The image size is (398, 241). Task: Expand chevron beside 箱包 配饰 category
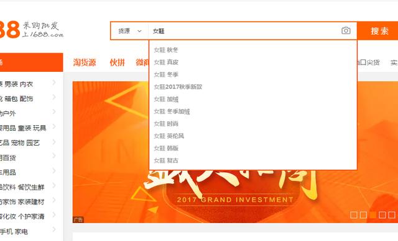point(54,97)
